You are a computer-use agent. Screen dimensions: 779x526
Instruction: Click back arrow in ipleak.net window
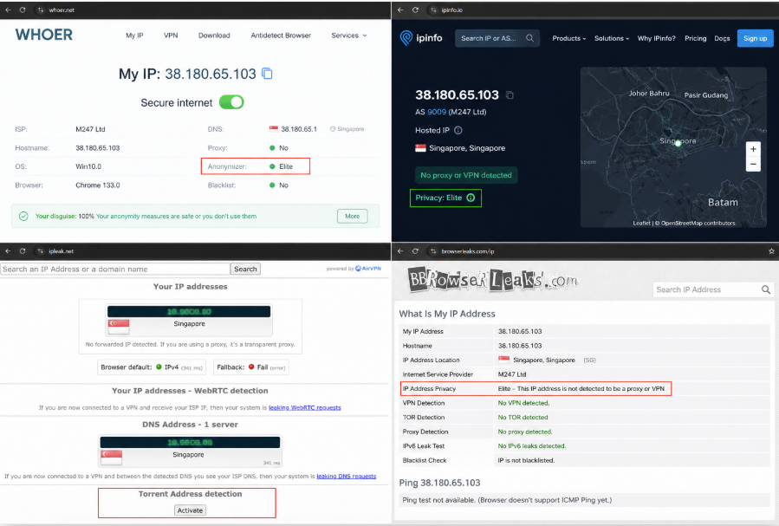point(8,250)
